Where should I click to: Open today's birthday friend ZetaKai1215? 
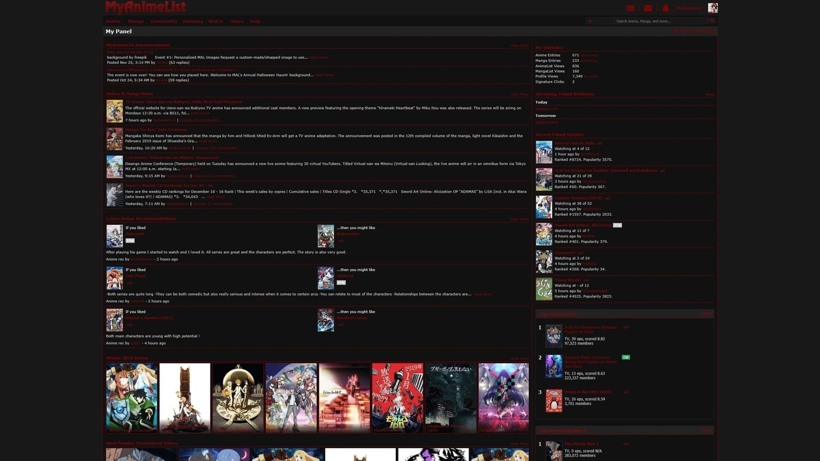(x=546, y=109)
